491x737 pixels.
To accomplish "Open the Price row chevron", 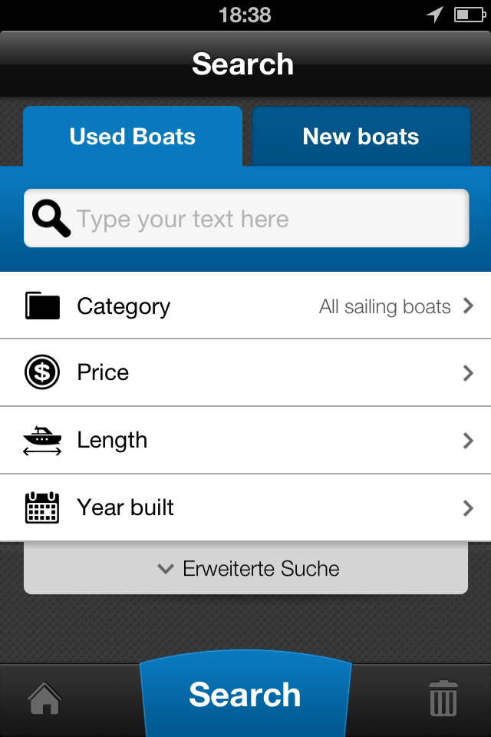I will [x=468, y=373].
